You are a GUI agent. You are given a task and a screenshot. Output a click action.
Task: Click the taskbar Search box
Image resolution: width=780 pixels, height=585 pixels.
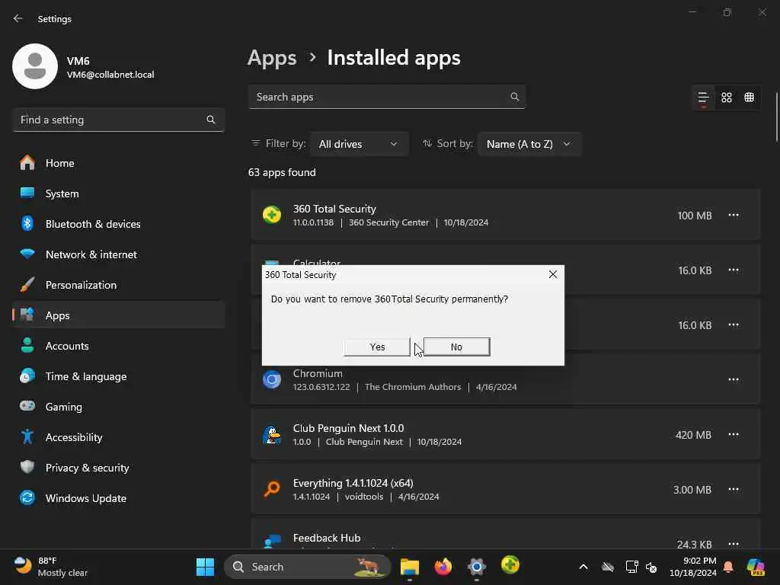click(x=308, y=567)
